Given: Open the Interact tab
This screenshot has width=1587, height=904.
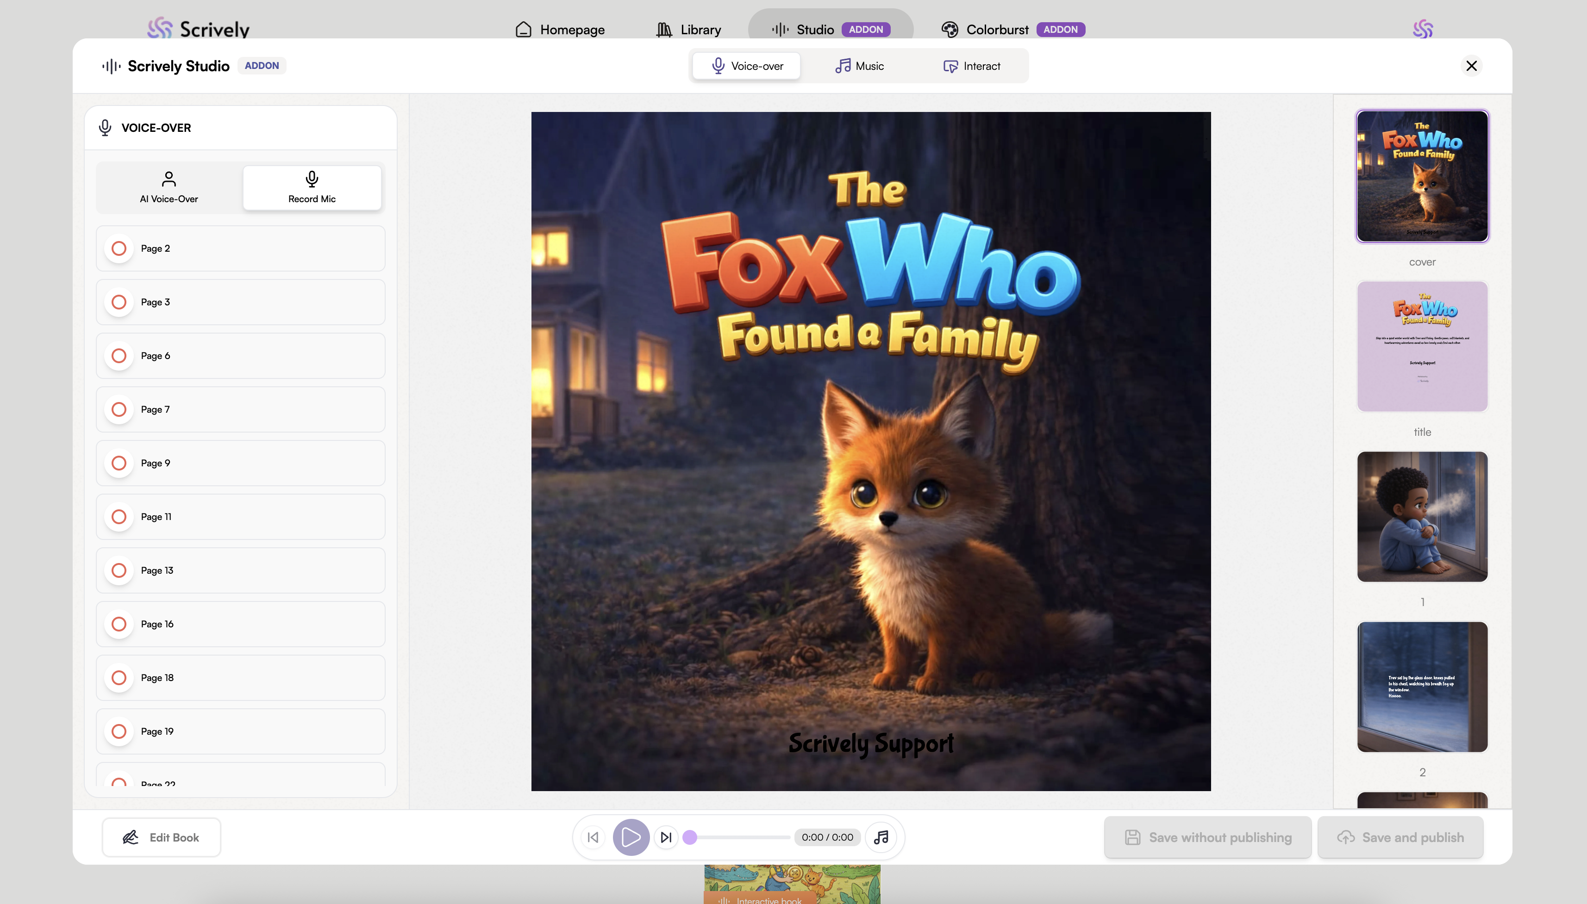Looking at the screenshot, I should 971,66.
